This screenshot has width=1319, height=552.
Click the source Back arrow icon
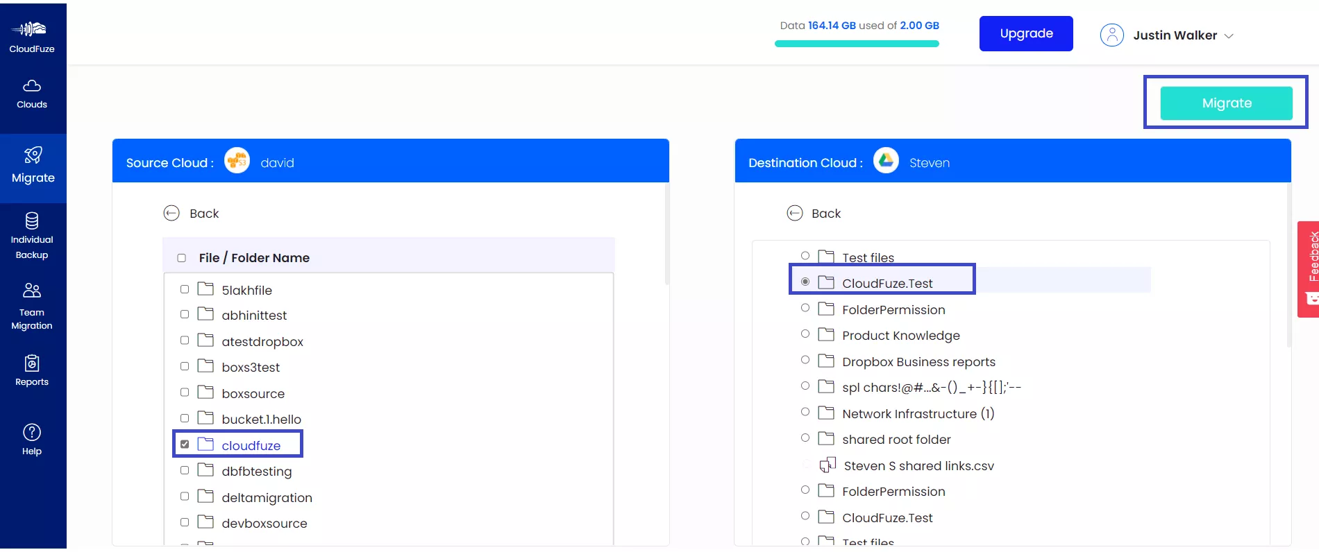[171, 213]
